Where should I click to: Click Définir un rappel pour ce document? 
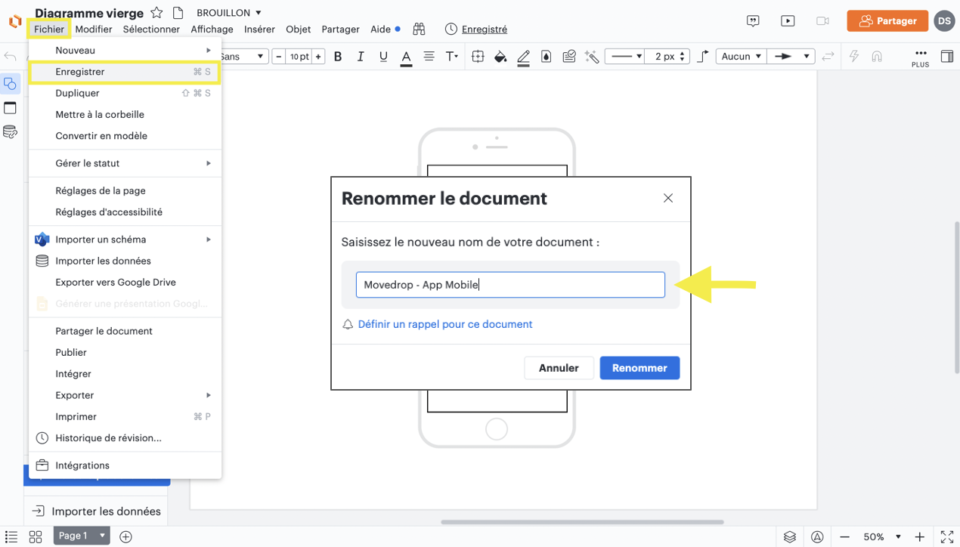coord(444,324)
